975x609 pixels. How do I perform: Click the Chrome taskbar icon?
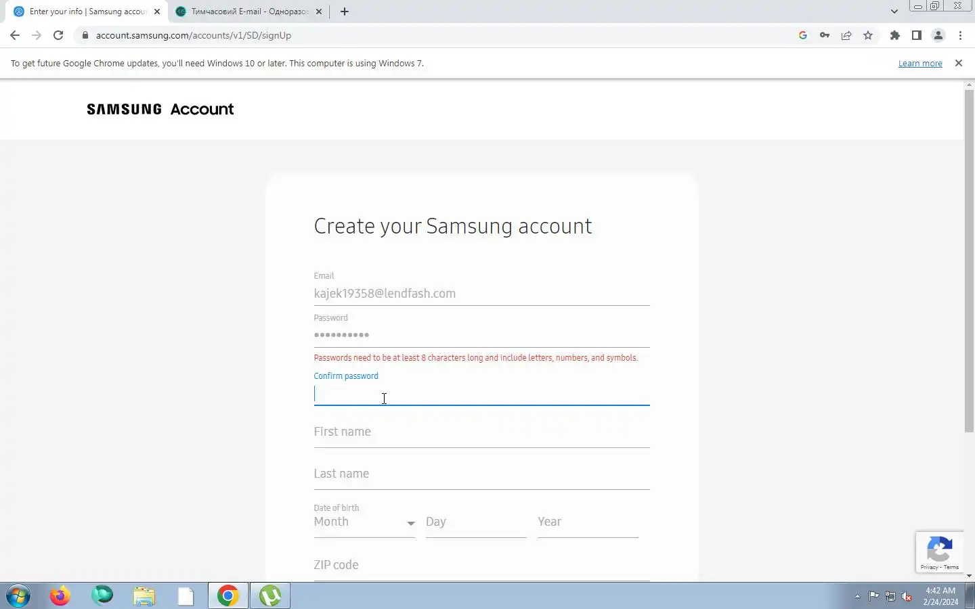click(x=228, y=596)
